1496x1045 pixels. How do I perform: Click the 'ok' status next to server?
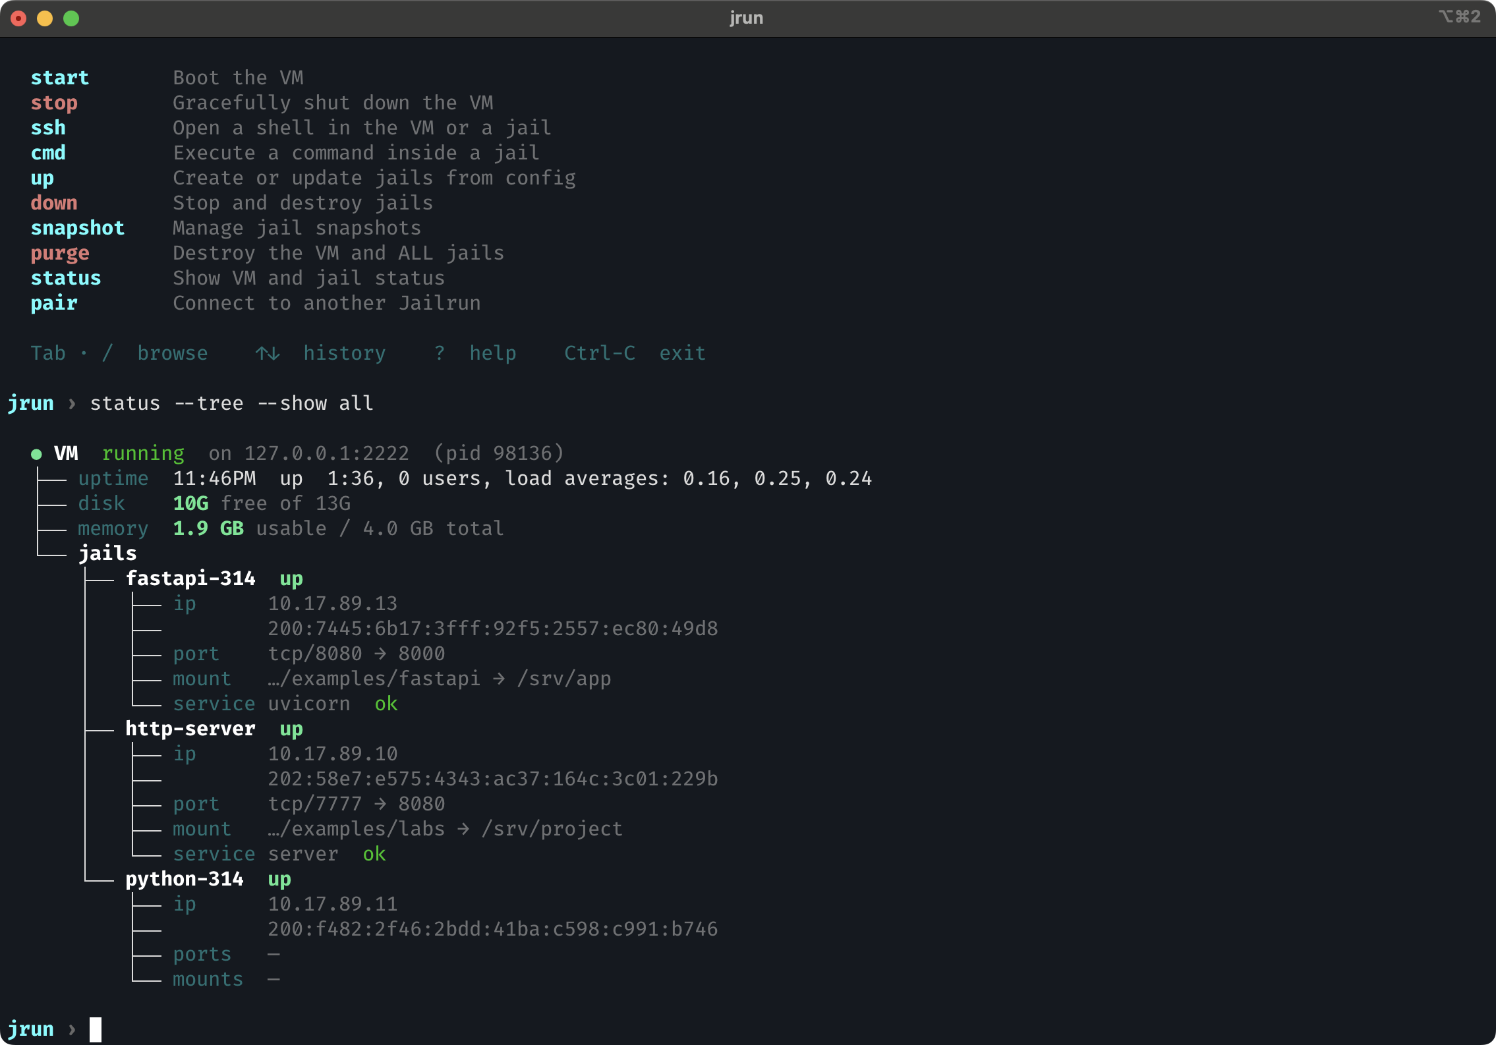click(x=374, y=854)
